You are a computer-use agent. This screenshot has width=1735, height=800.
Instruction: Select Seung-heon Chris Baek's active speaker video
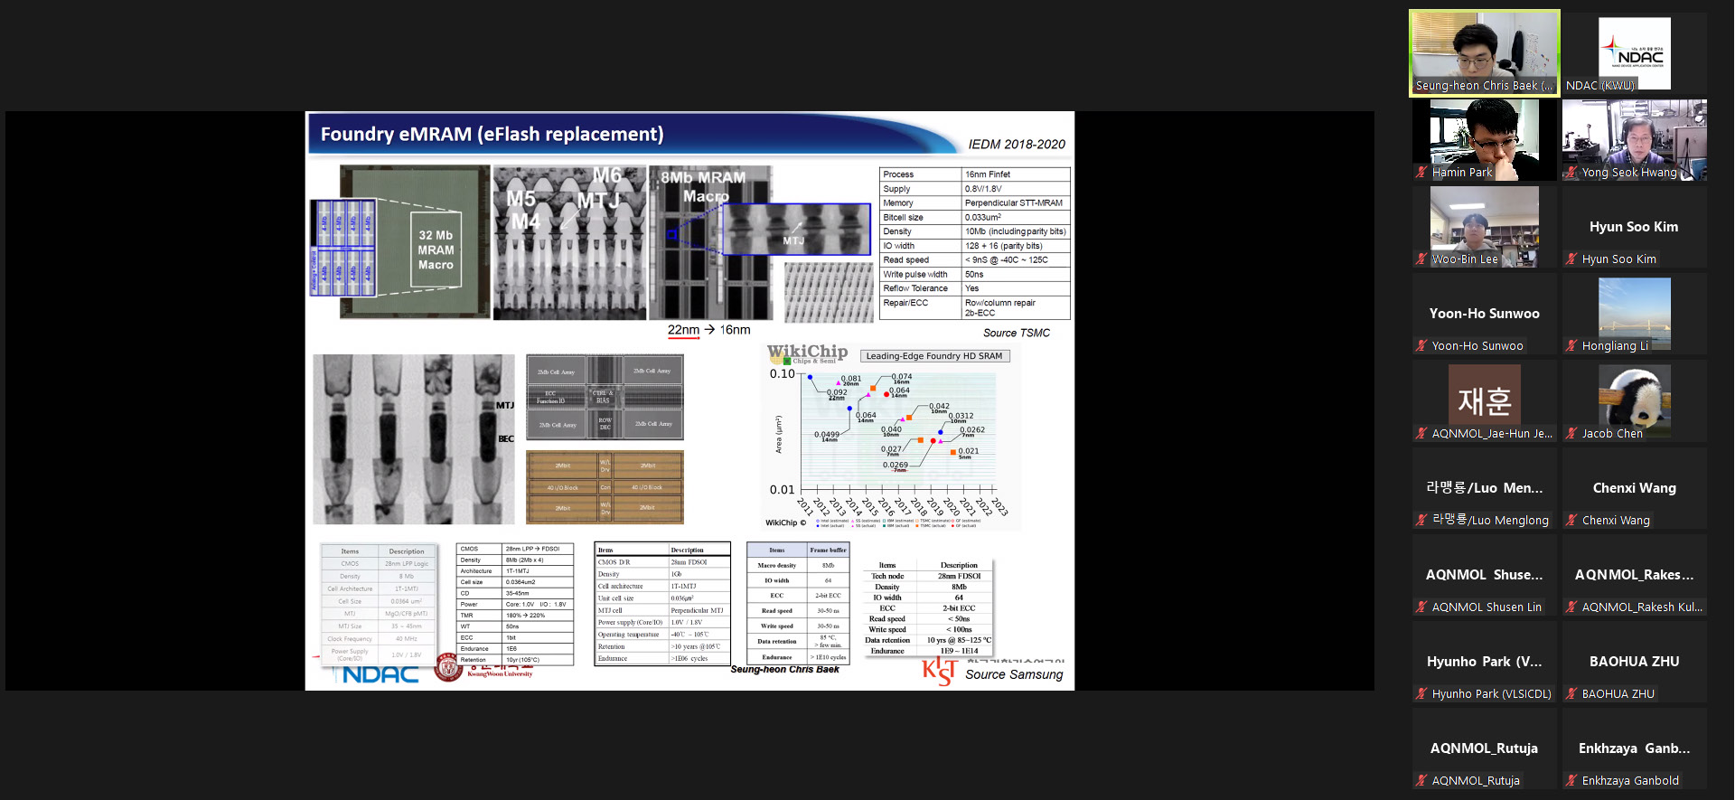tap(1485, 53)
